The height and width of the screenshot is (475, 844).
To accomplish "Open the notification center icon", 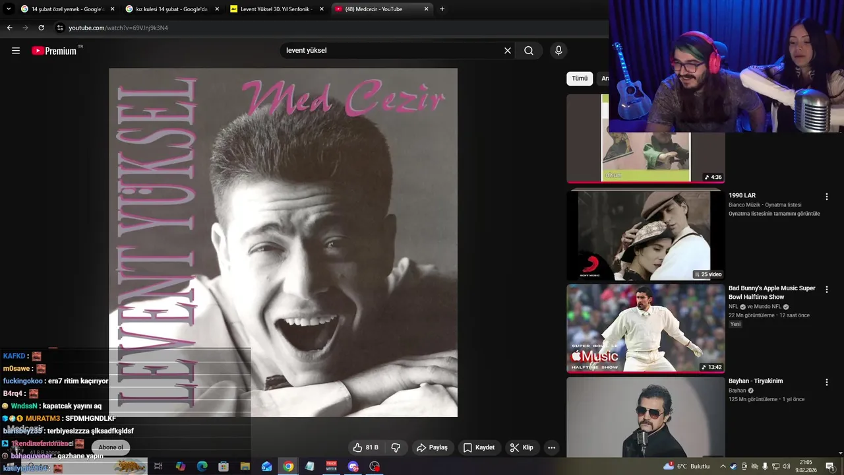I will [x=829, y=466].
